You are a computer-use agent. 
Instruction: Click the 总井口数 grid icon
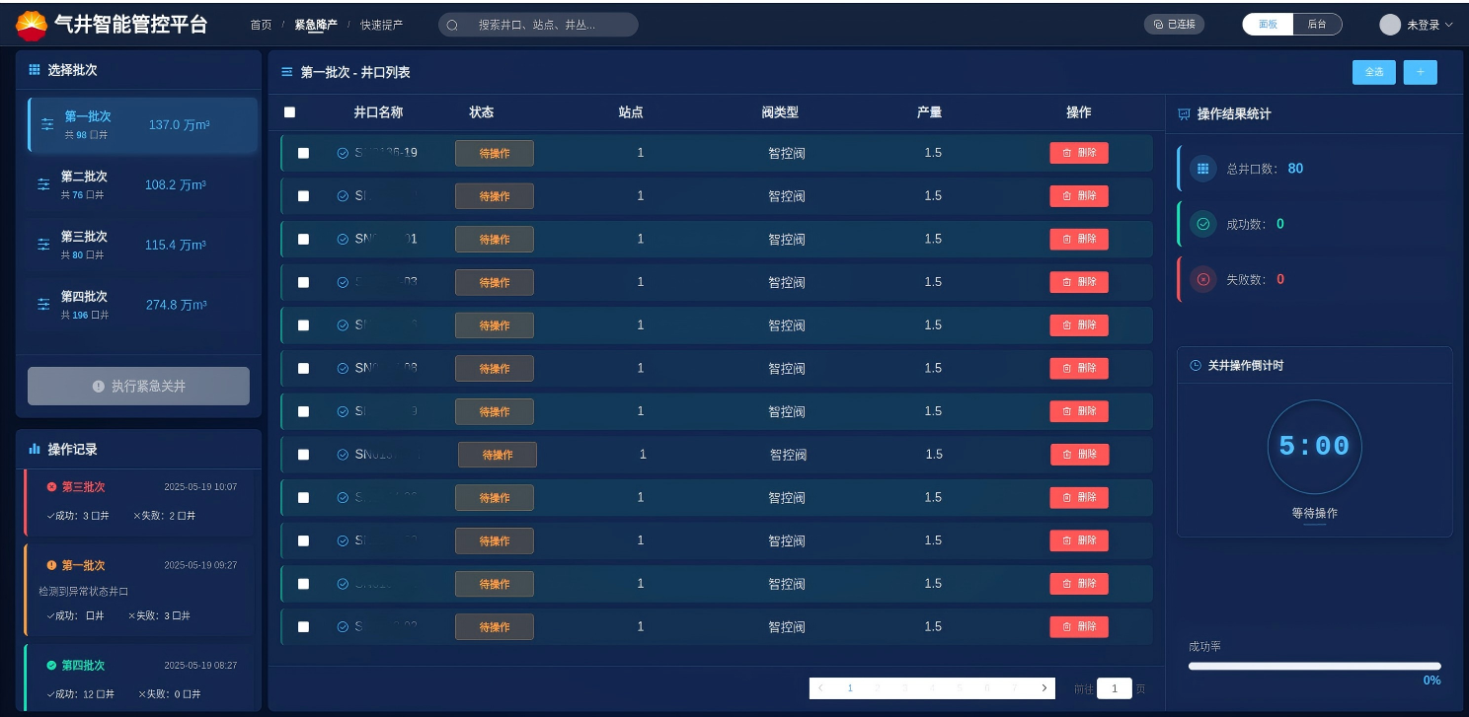[x=1202, y=169]
